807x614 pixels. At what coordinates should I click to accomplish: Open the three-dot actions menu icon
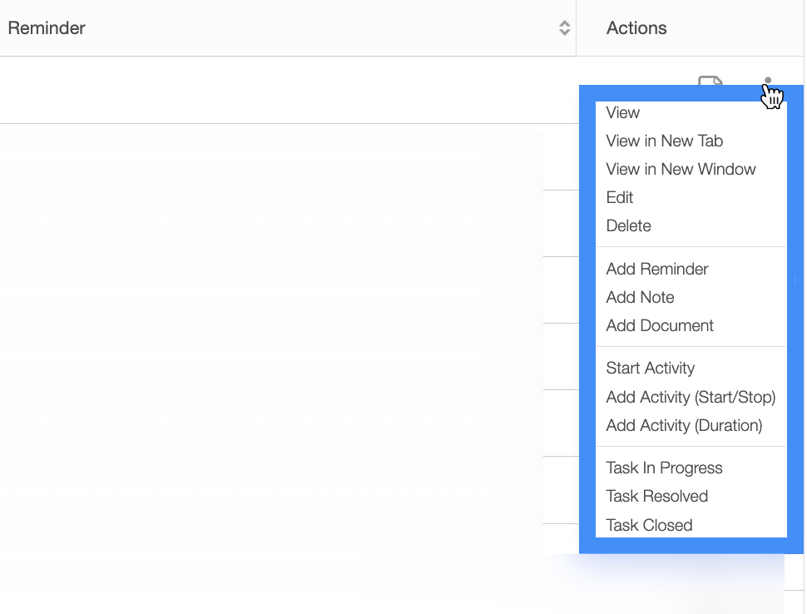[x=768, y=81]
